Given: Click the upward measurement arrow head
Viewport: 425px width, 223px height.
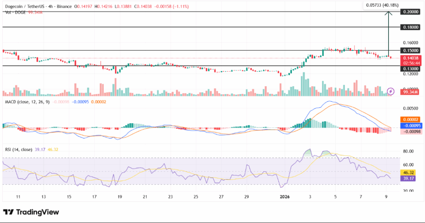Looking at the screenshot, I should (x=388, y=13).
